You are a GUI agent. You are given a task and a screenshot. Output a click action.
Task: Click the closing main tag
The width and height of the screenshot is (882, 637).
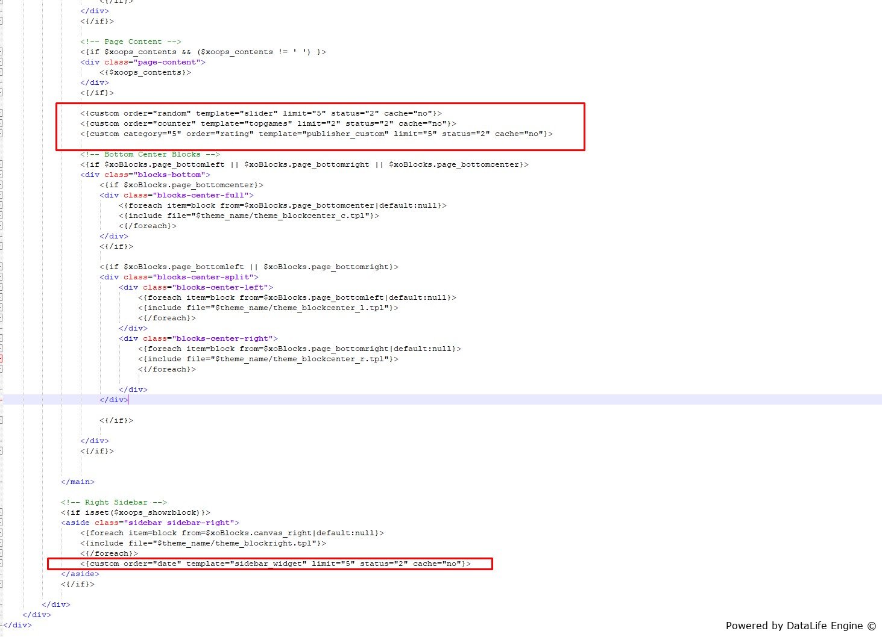tap(77, 482)
